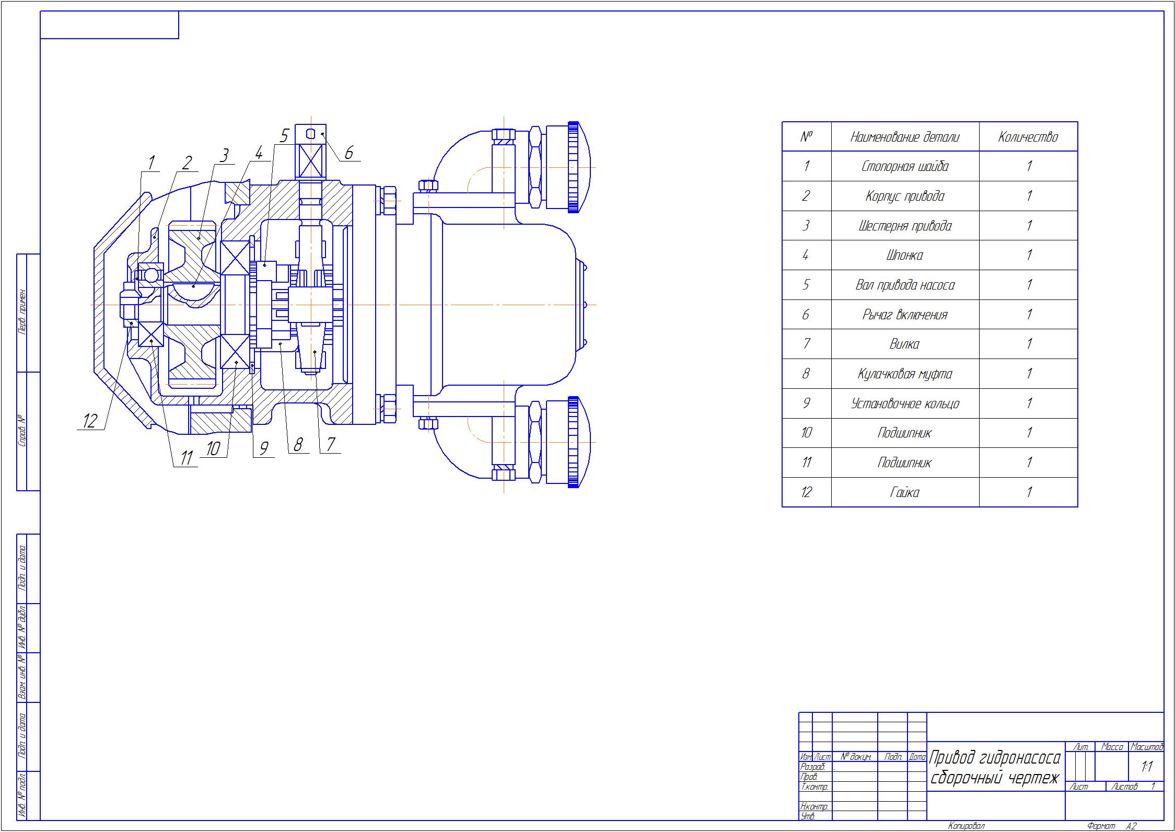1175x832 pixels.
Task: Click callout number 2 on the drawing
Action: point(187,163)
